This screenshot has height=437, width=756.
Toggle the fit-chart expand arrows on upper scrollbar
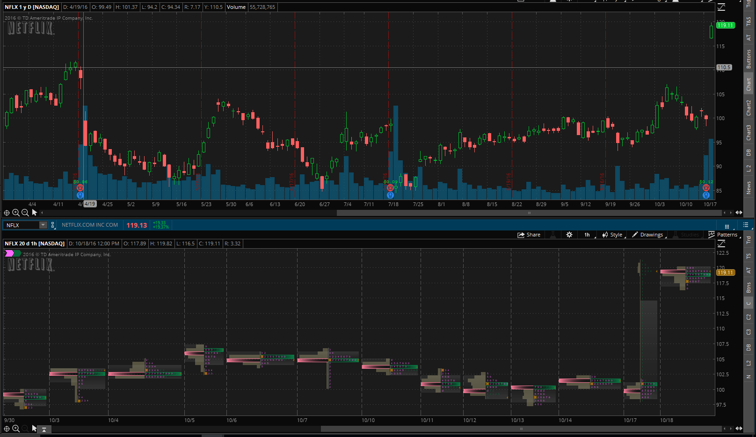[x=739, y=213]
